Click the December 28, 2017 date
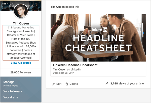 (x=63, y=73)
